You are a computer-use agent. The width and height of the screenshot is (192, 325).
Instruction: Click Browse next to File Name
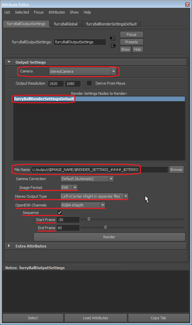pos(176,170)
